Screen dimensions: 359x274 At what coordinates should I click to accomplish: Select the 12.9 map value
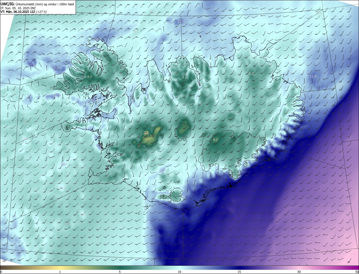tap(31, 65)
